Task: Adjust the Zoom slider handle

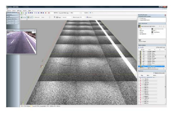Action: click(50, 17)
